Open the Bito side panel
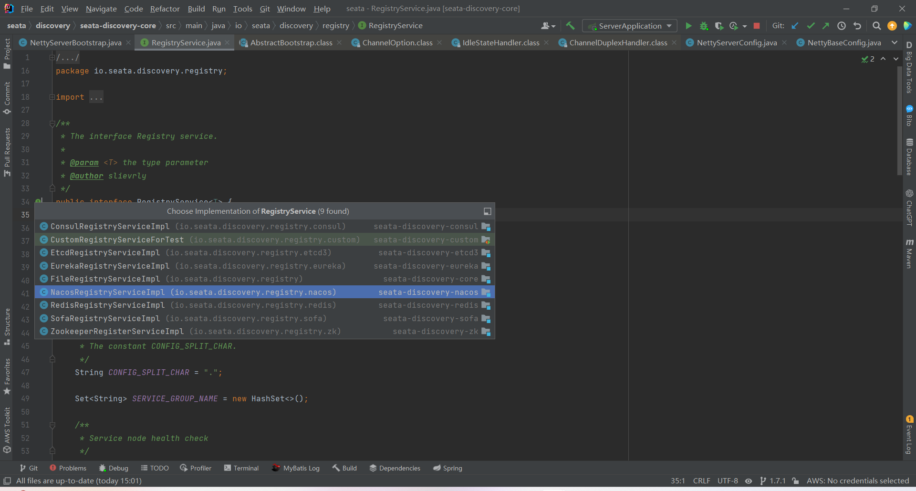Viewport: 916px width, 491px height. point(909,115)
